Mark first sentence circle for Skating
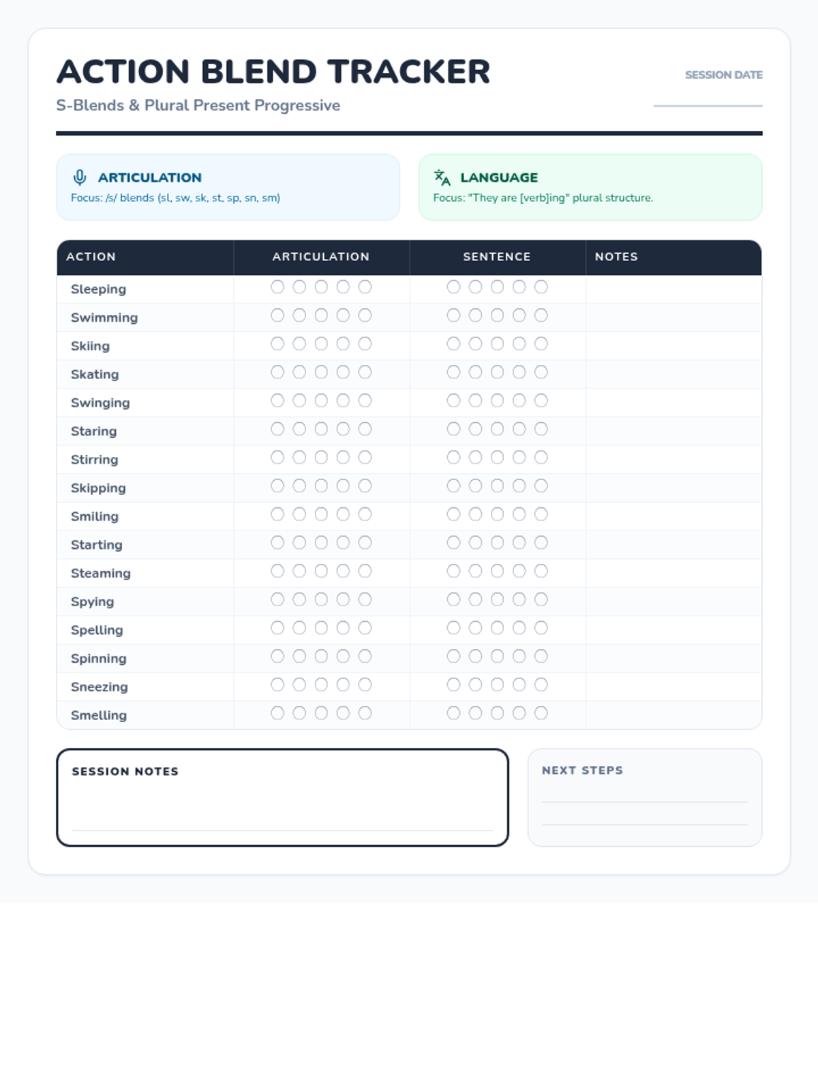The height and width of the screenshot is (1091, 818). click(453, 372)
